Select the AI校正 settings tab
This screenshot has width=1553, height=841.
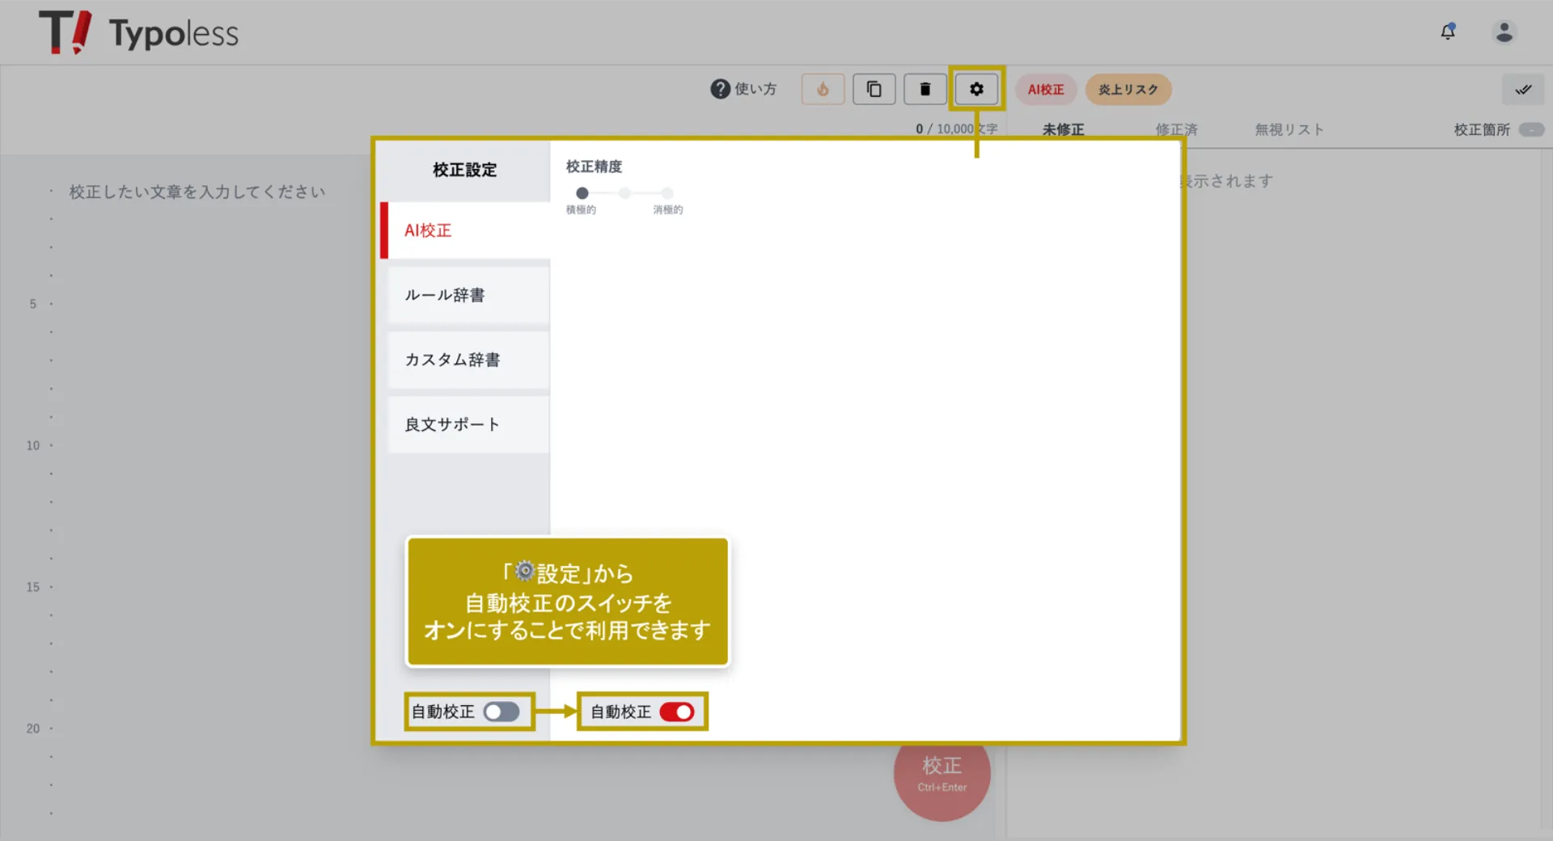tap(465, 230)
